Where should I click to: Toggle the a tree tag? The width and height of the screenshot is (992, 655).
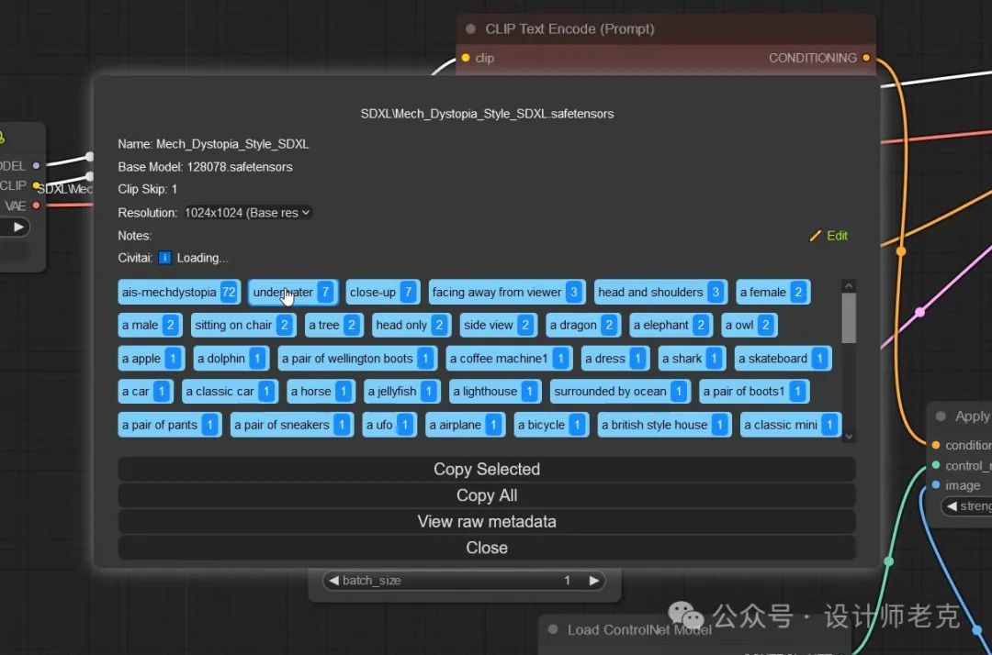tap(334, 325)
